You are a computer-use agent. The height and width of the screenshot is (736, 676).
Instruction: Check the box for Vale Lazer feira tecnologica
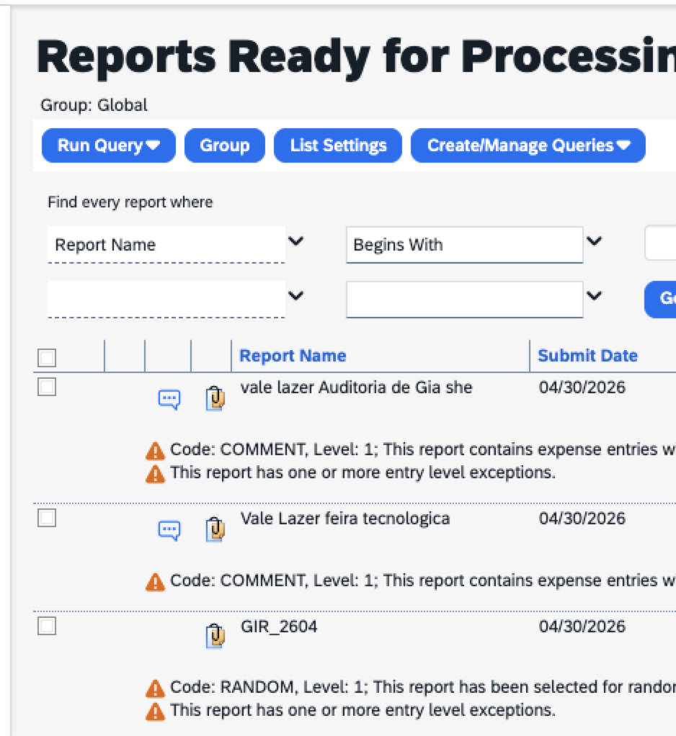click(x=47, y=519)
